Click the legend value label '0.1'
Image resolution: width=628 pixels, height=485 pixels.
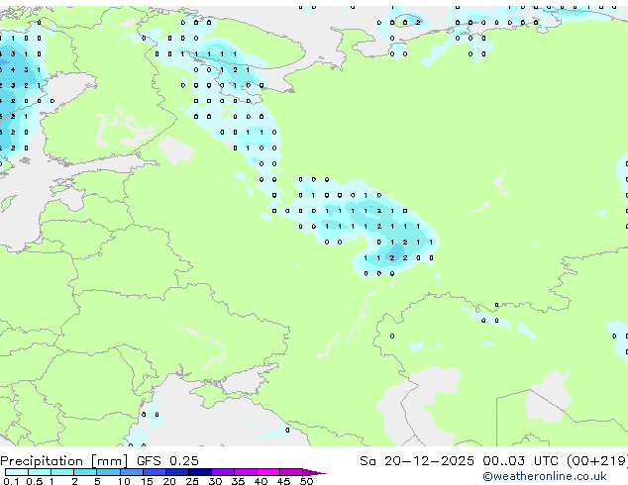pos(11,481)
